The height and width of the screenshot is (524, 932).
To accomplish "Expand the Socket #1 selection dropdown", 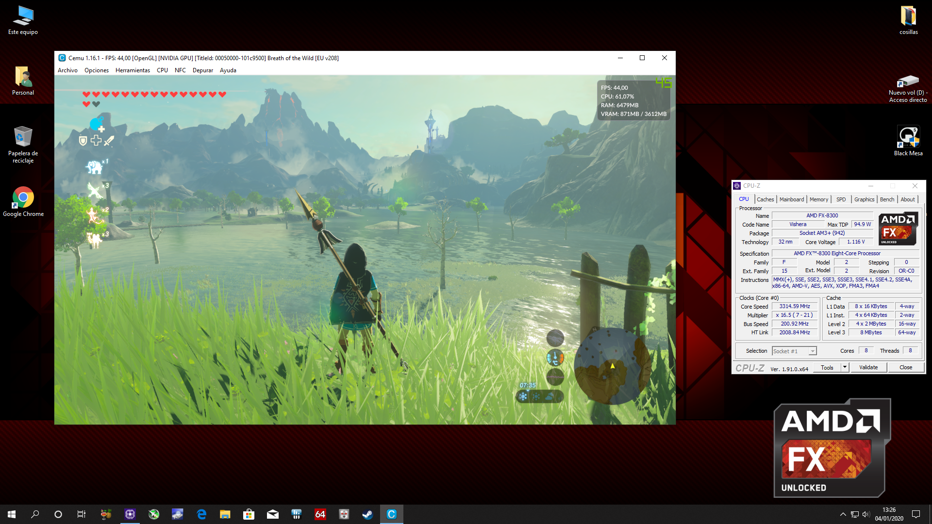I will coord(813,351).
